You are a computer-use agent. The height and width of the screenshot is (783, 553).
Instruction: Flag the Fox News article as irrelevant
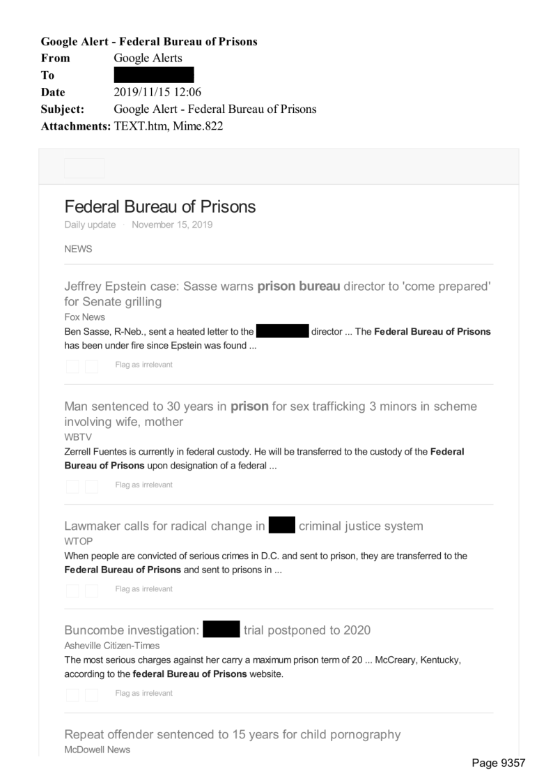[143, 365]
